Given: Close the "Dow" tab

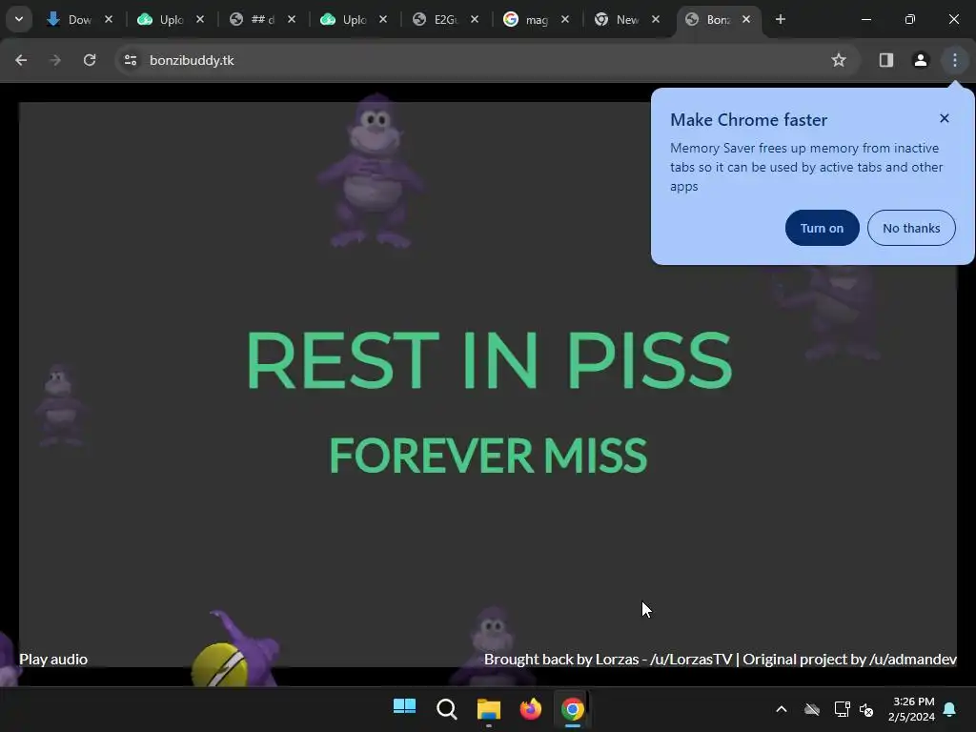Looking at the screenshot, I should [x=109, y=19].
